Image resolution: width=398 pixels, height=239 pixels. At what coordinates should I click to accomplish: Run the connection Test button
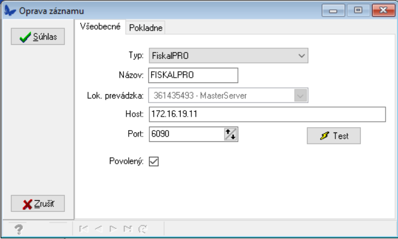tap(334, 135)
